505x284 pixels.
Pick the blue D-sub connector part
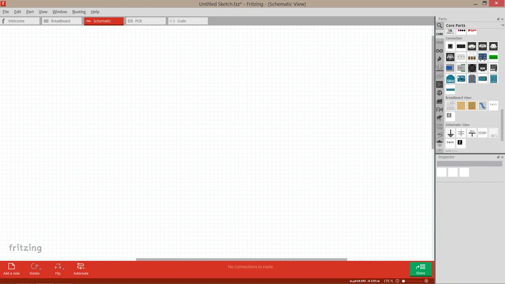pos(450,68)
